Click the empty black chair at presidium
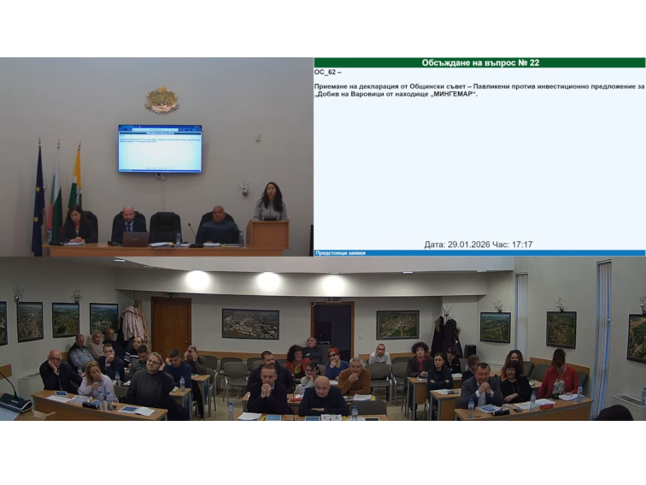 point(165,226)
